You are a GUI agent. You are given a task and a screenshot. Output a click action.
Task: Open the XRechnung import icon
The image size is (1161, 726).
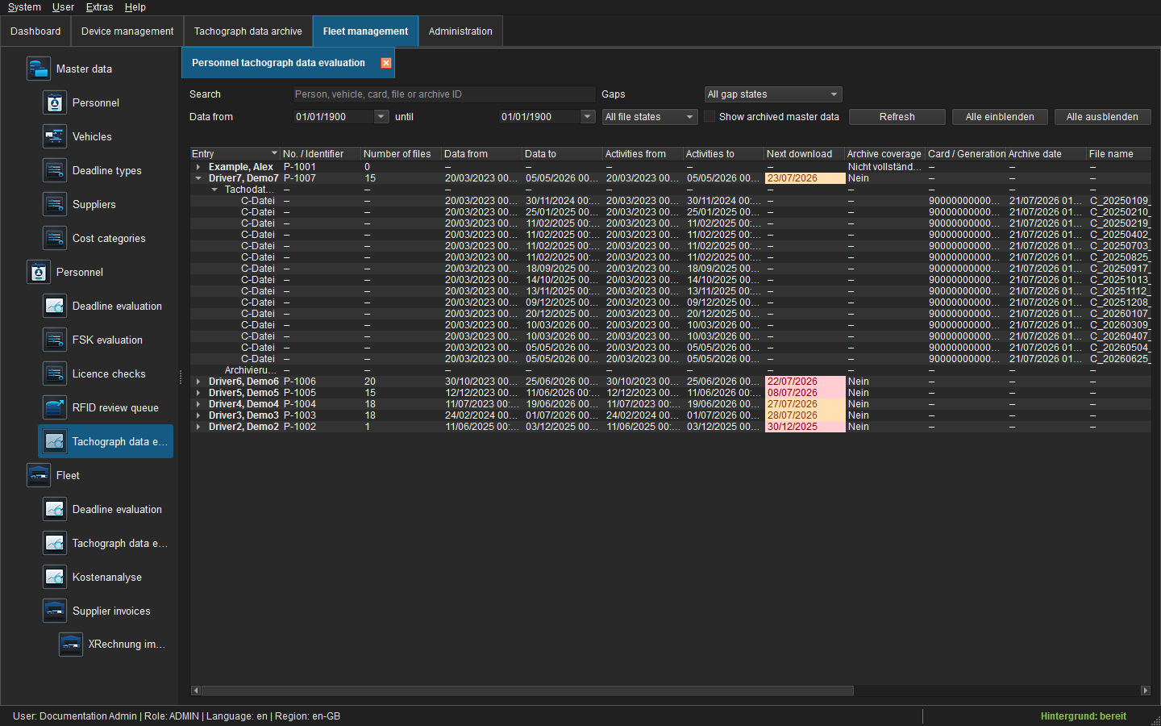pyautogui.click(x=71, y=644)
